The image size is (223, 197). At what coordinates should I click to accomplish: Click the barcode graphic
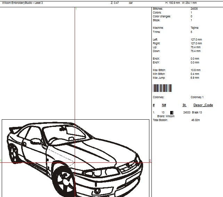[x=162, y=88]
